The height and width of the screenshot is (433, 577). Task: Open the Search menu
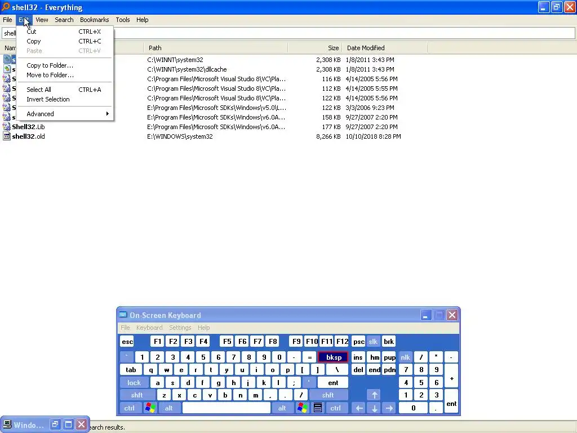[64, 20]
